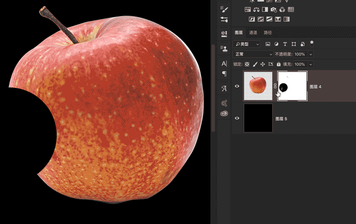The height and width of the screenshot is (224, 356).
Task: Toggle lock transparent pixels (checkerboard)
Action: pyautogui.click(x=247, y=64)
